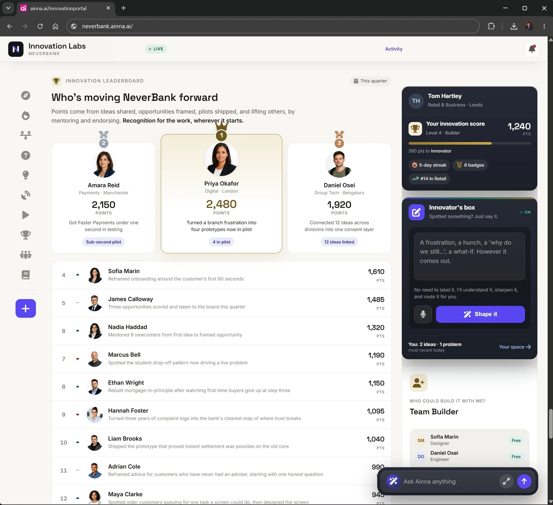This screenshot has width=553, height=505.
Task: Click the 5-day streak badge
Action: 429,165
